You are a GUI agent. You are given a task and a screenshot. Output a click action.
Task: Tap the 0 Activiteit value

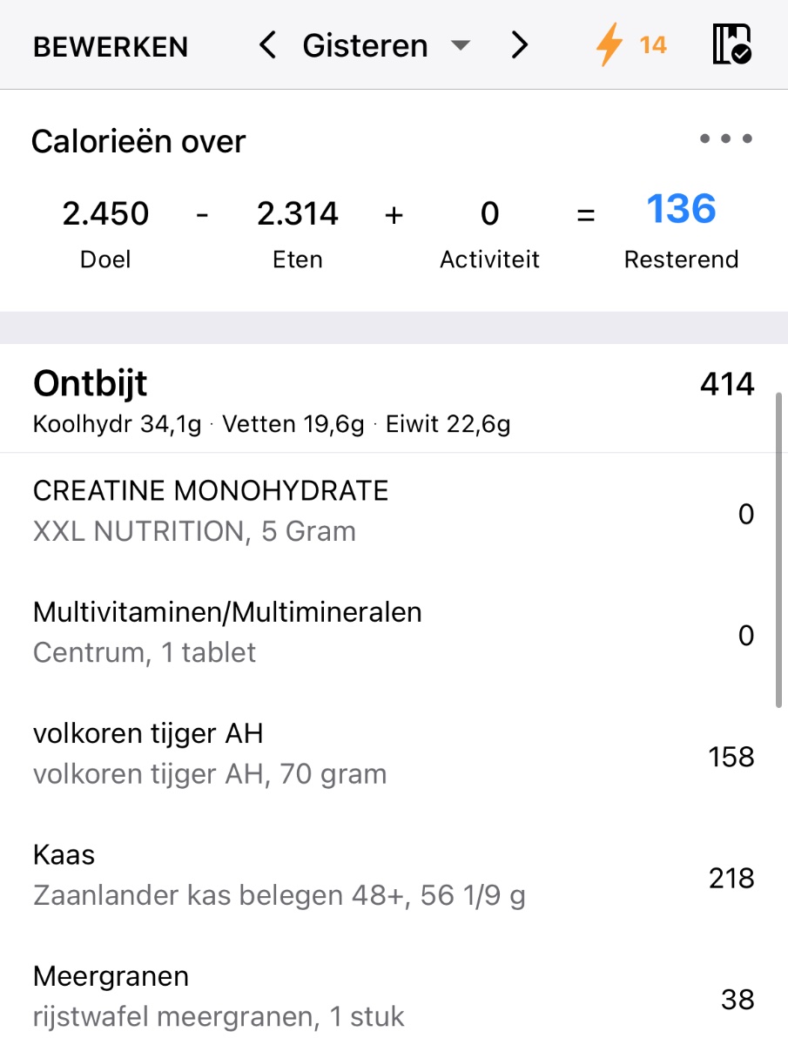tap(489, 213)
